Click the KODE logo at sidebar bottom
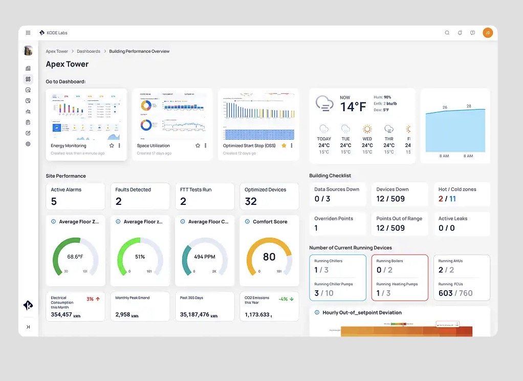Image resolution: width=523 pixels, height=381 pixels. coord(28,305)
